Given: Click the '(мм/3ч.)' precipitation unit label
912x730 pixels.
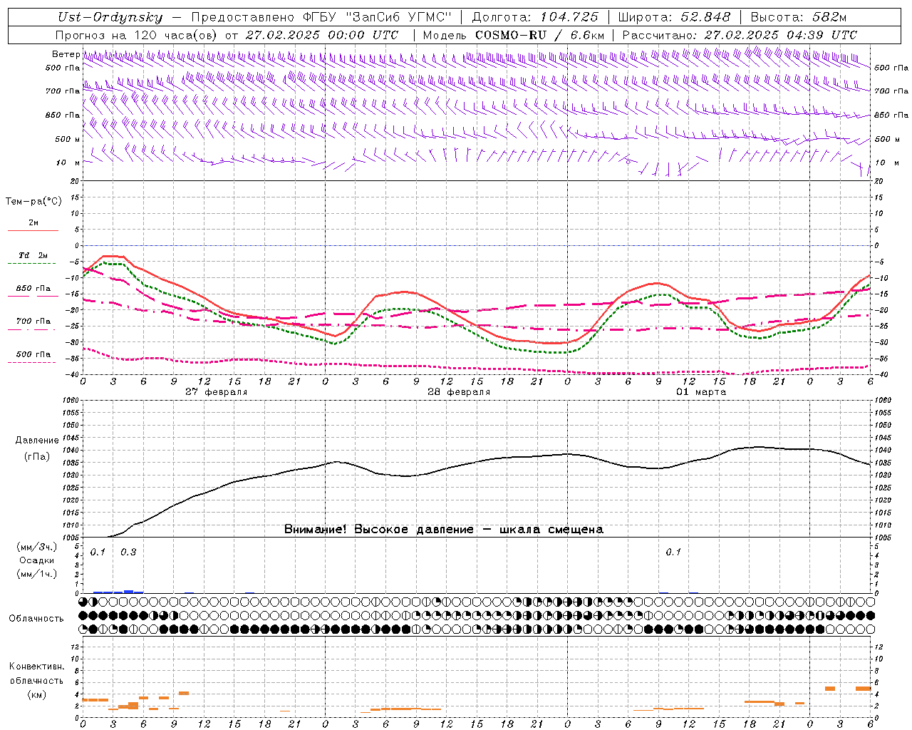Looking at the screenshot, I should [37, 547].
